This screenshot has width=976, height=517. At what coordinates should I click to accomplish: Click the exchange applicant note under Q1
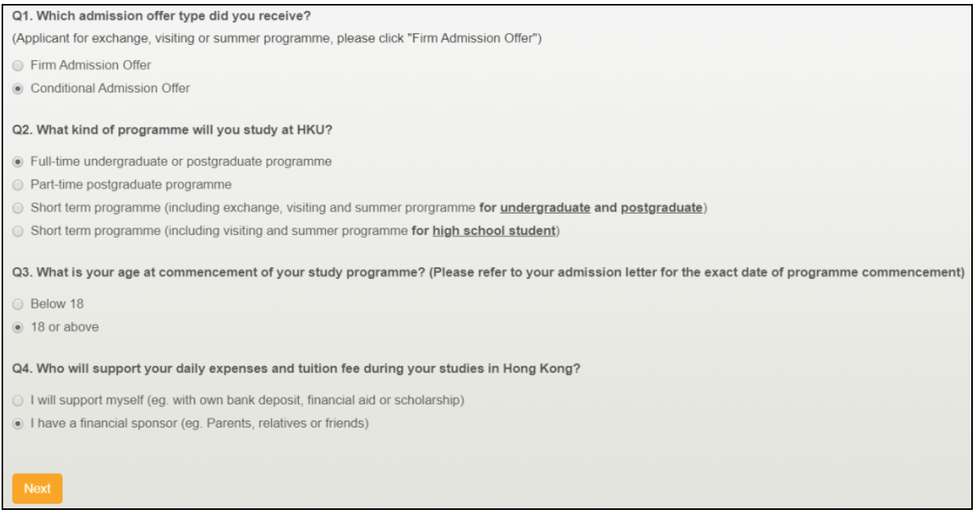pos(277,39)
